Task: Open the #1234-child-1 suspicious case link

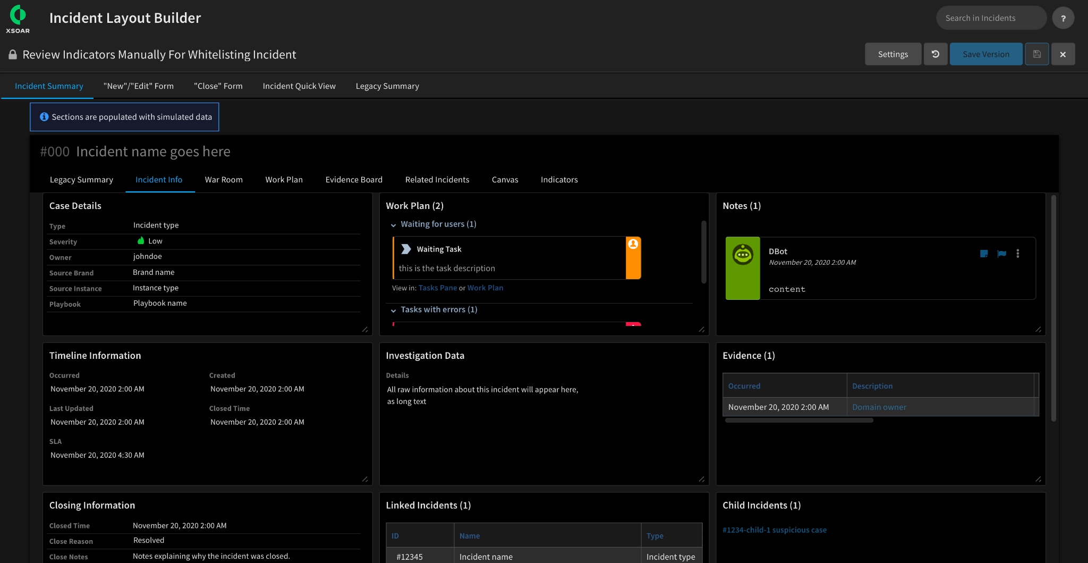Action: pyautogui.click(x=775, y=530)
